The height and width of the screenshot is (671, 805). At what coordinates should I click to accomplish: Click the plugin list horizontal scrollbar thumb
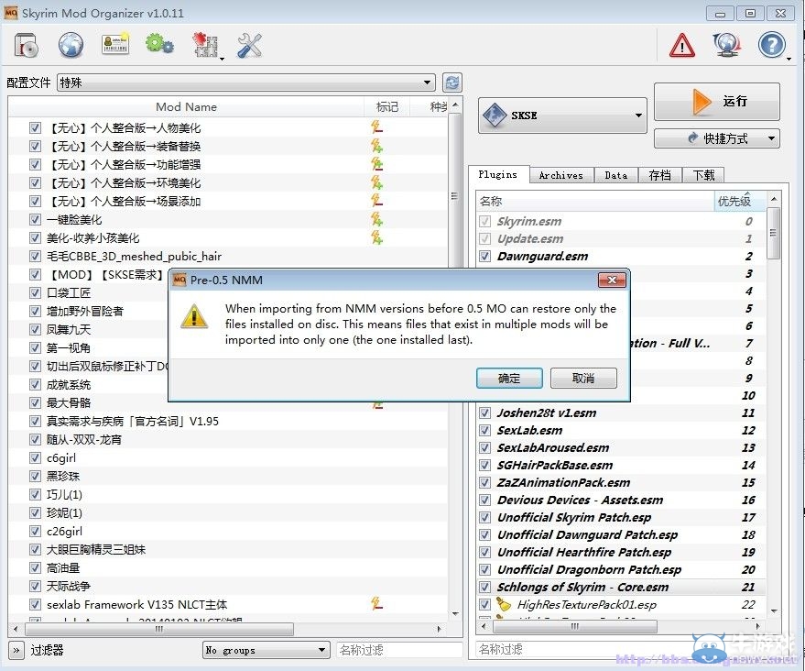(x=575, y=626)
